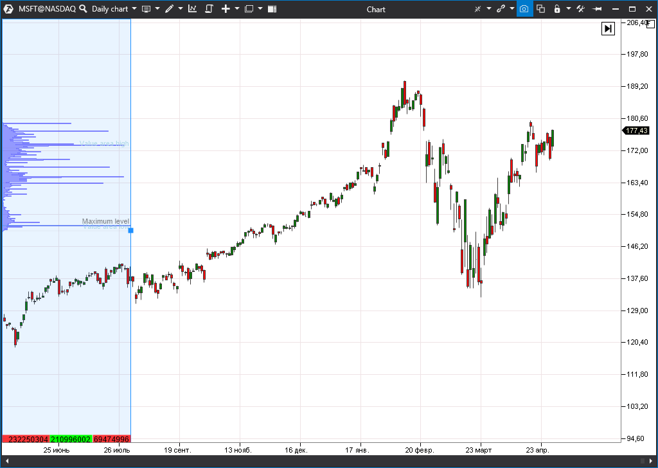Click the scroll-shaped templates icon
This screenshot has height=468, width=658.
click(209, 9)
